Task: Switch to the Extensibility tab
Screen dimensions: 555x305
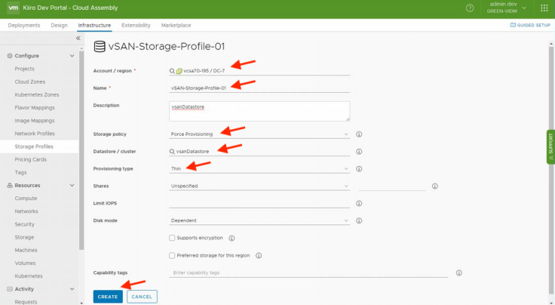Action: (136, 25)
